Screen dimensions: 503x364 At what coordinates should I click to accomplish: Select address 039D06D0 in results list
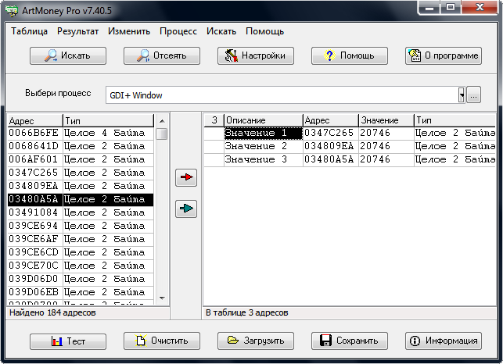click(34, 279)
